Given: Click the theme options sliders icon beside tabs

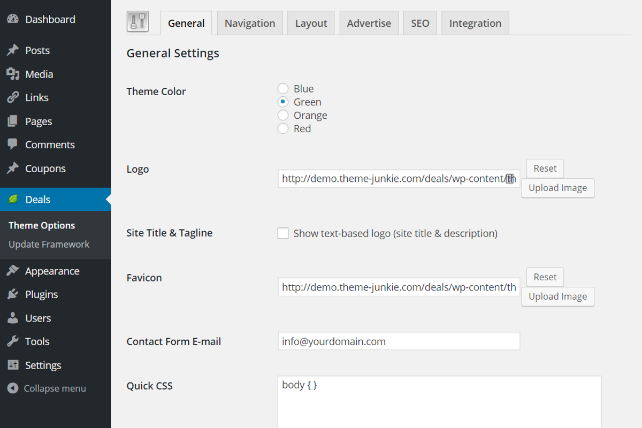Looking at the screenshot, I should pyautogui.click(x=137, y=22).
